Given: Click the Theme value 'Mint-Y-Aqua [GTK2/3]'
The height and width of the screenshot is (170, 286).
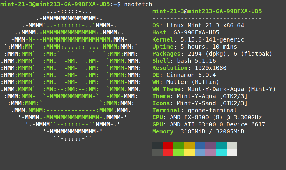Looking at the screenshot, I should 212,96.
